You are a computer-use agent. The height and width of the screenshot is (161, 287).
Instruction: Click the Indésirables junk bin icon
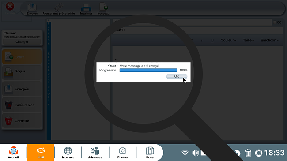(x=8, y=105)
